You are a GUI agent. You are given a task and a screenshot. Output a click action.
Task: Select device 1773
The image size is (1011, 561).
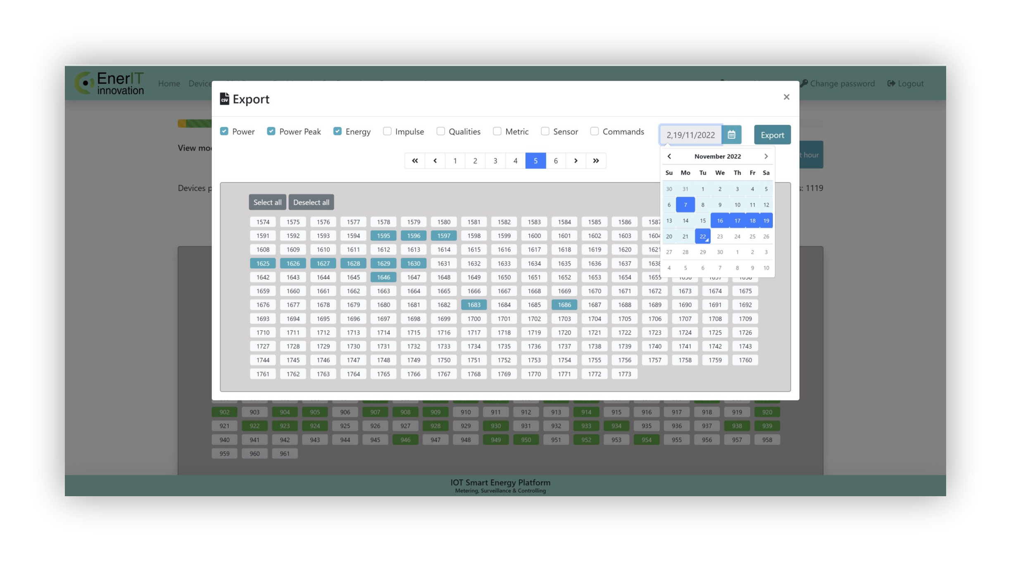[625, 374]
